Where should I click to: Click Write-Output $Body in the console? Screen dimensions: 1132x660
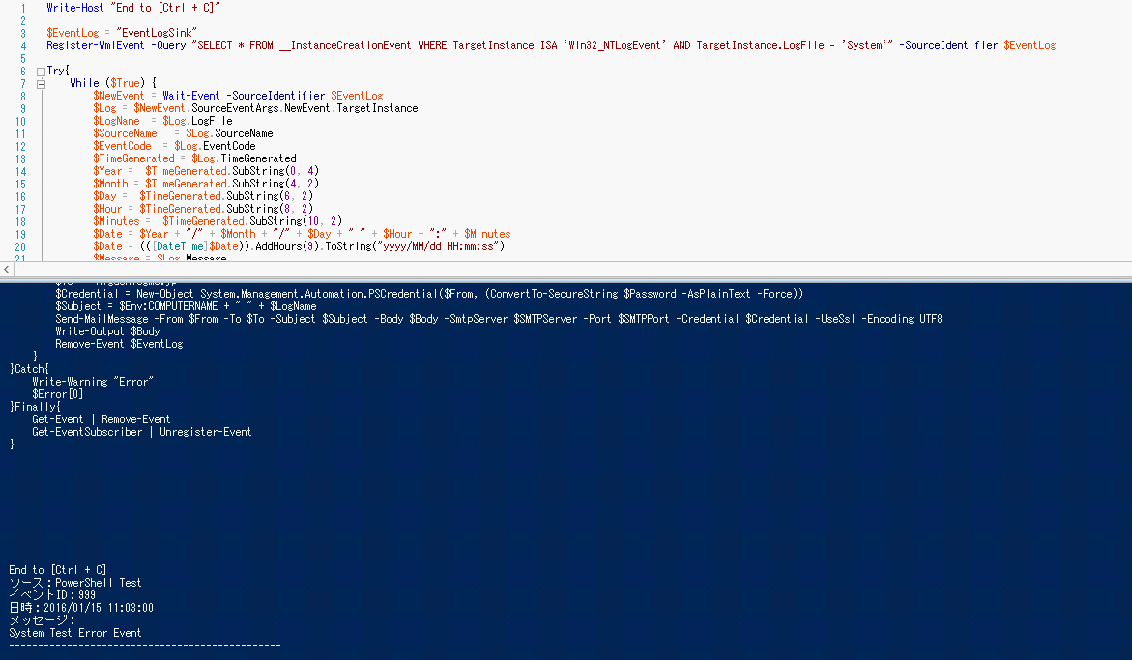[x=107, y=331]
